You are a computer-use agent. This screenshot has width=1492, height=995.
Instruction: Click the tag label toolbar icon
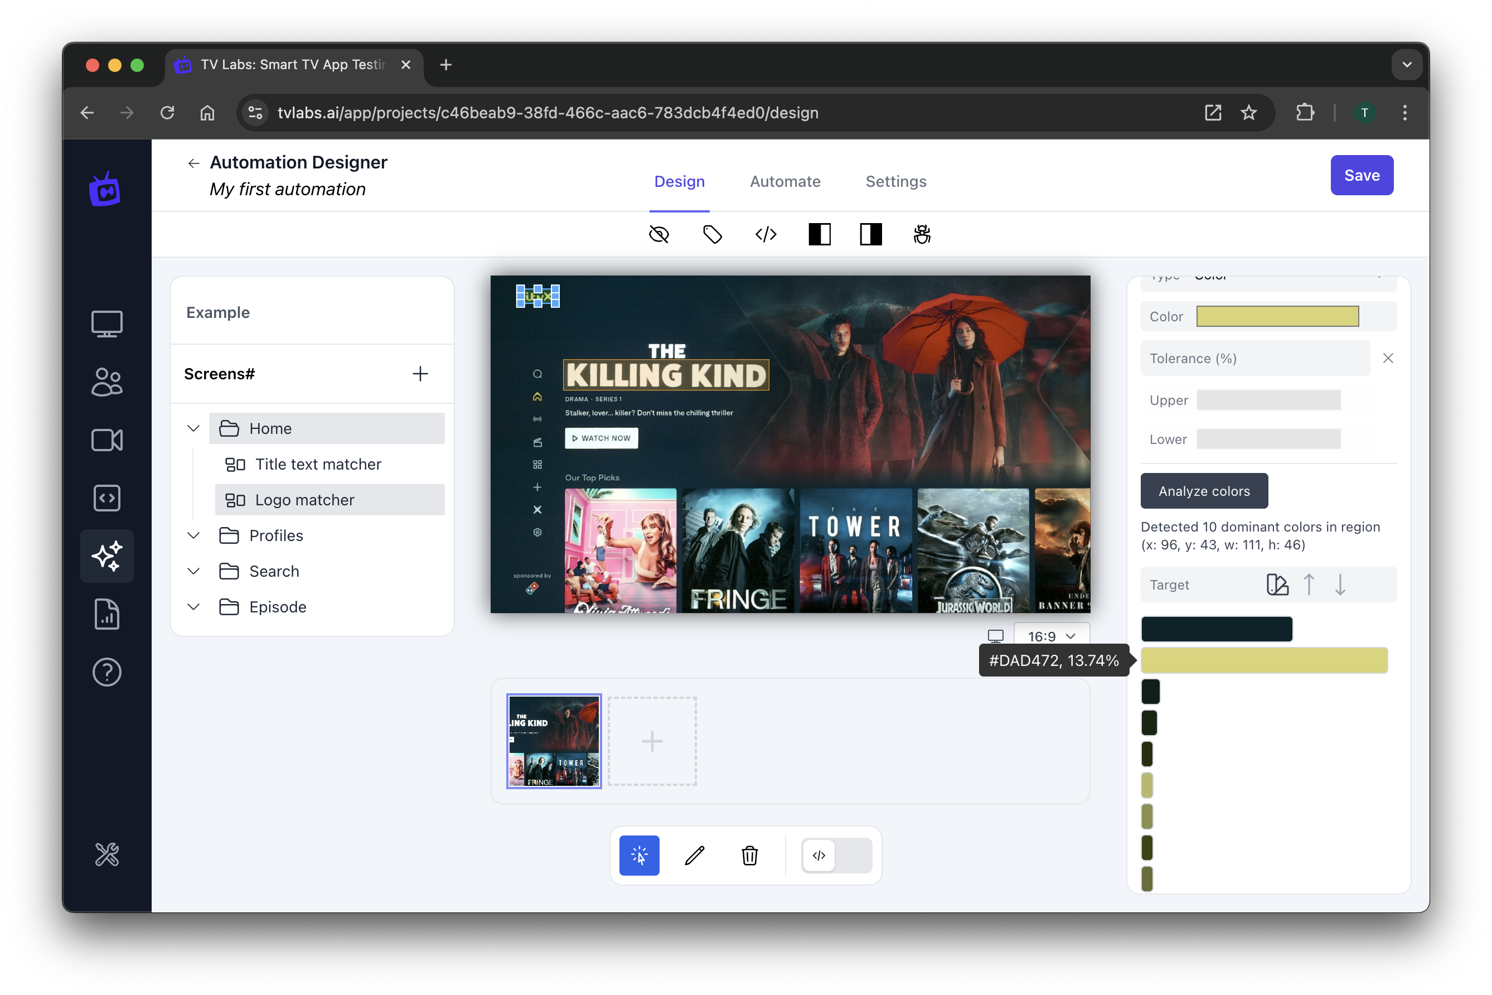(x=713, y=235)
